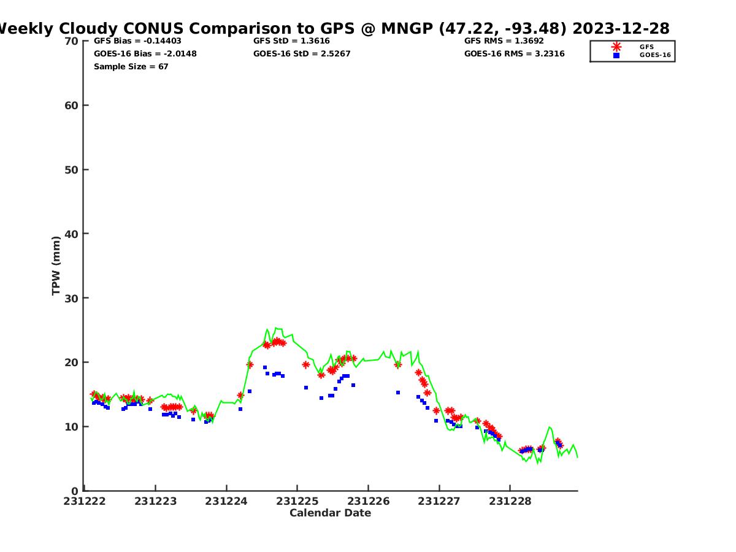Click the Sample Size = 67 text
The image size is (736, 552).
[131, 67]
